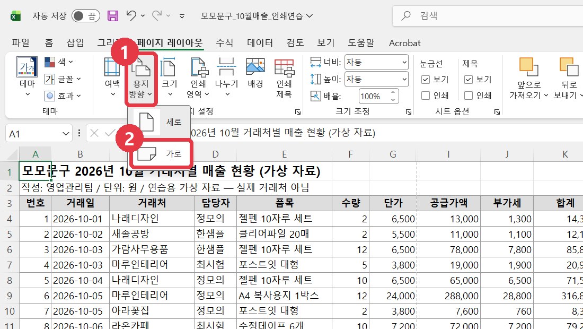Screen dimensions: 583x329
Task: Click the 앞으로 가져오기 icon
Action: tap(528, 67)
